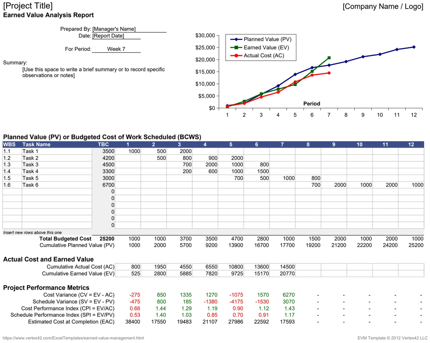
Task: Click the Task 2 name cell
Action: [57, 158]
